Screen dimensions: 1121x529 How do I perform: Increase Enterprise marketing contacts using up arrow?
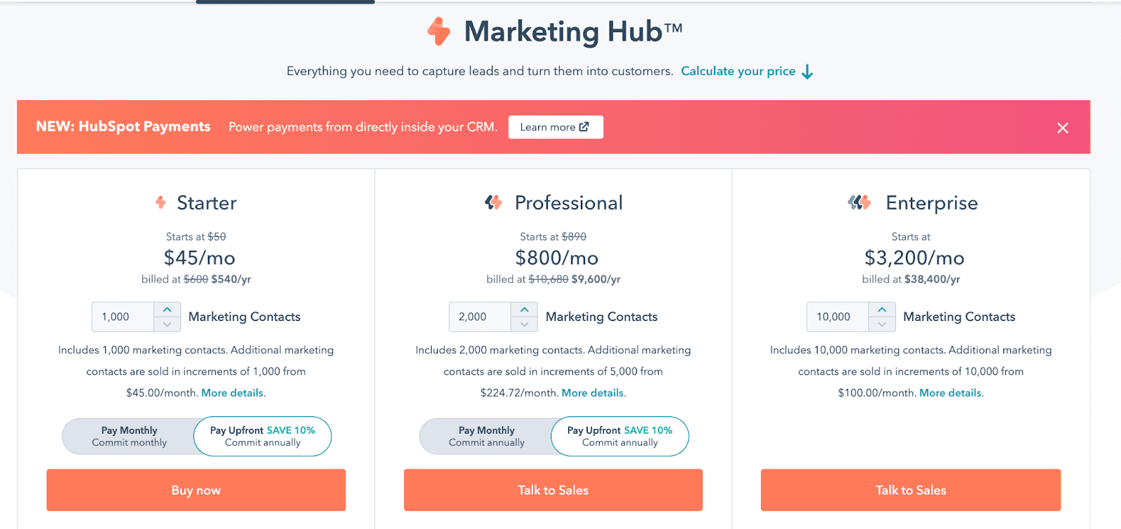(883, 310)
